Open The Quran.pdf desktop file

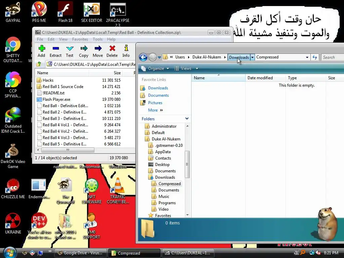click(66, 191)
